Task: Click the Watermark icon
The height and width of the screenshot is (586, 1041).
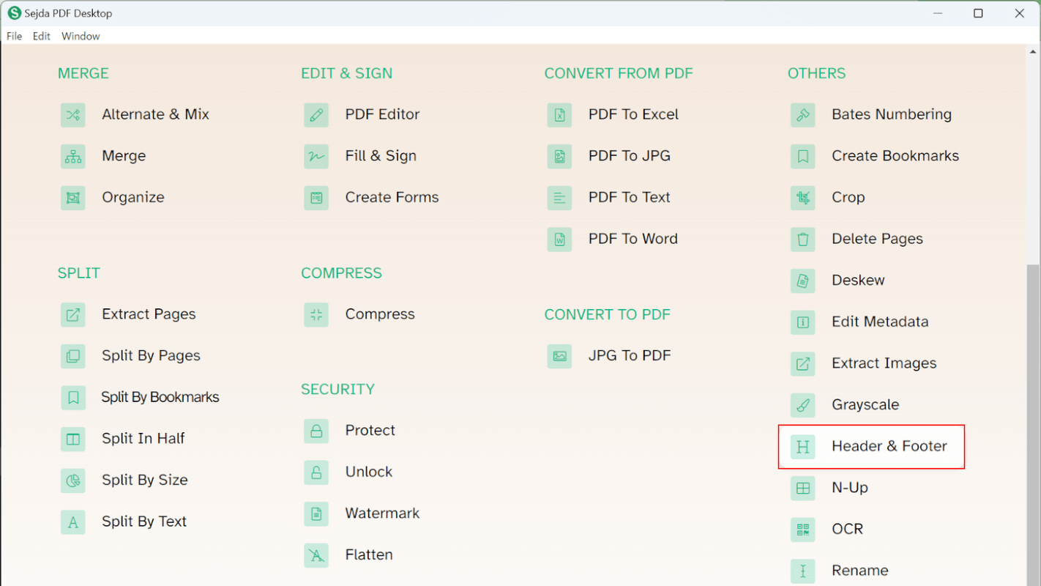Action: pyautogui.click(x=316, y=513)
